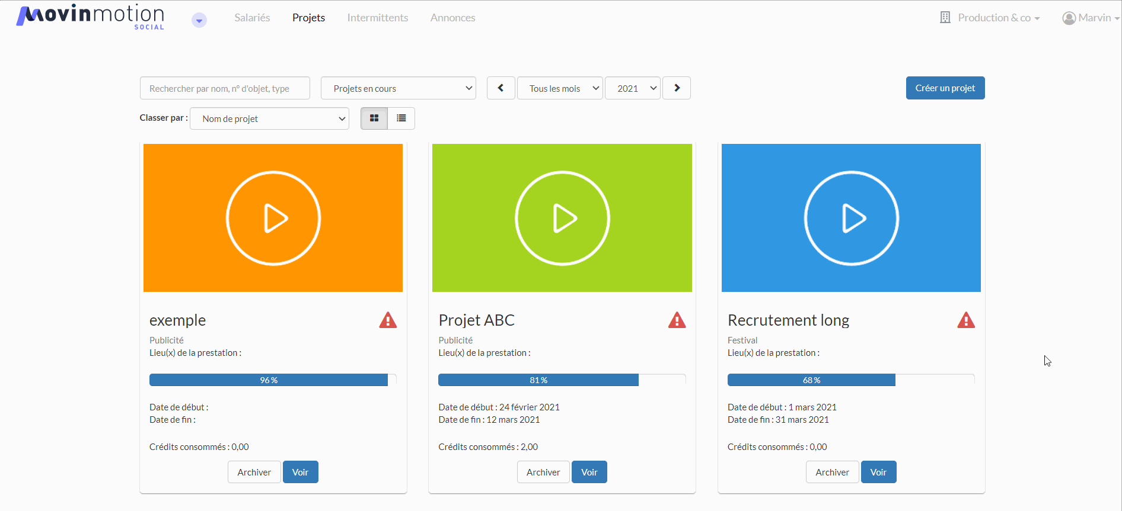The image size is (1122, 511).
Task: Switch to list view layout
Action: click(401, 118)
